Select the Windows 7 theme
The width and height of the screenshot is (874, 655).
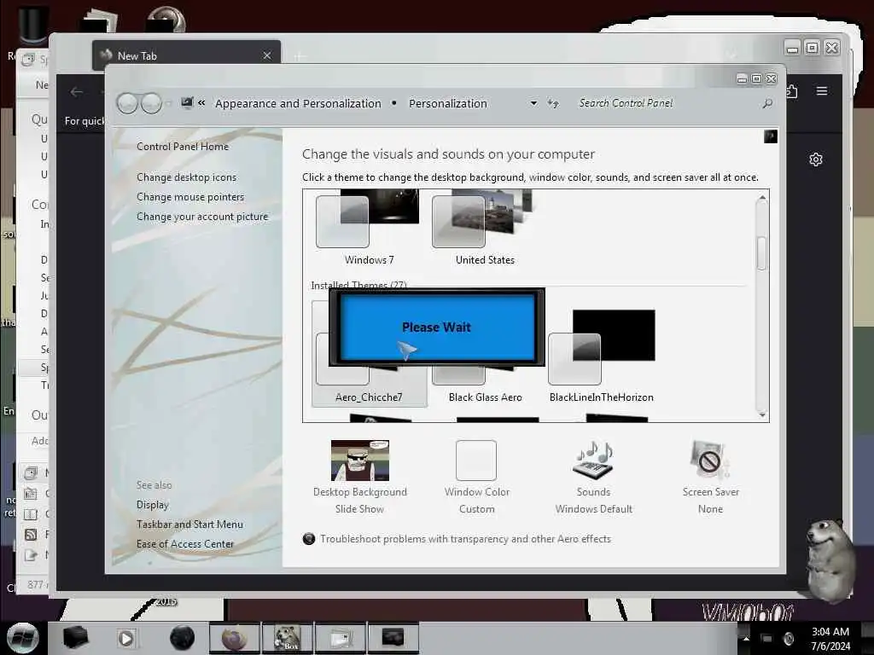pyautogui.click(x=369, y=229)
